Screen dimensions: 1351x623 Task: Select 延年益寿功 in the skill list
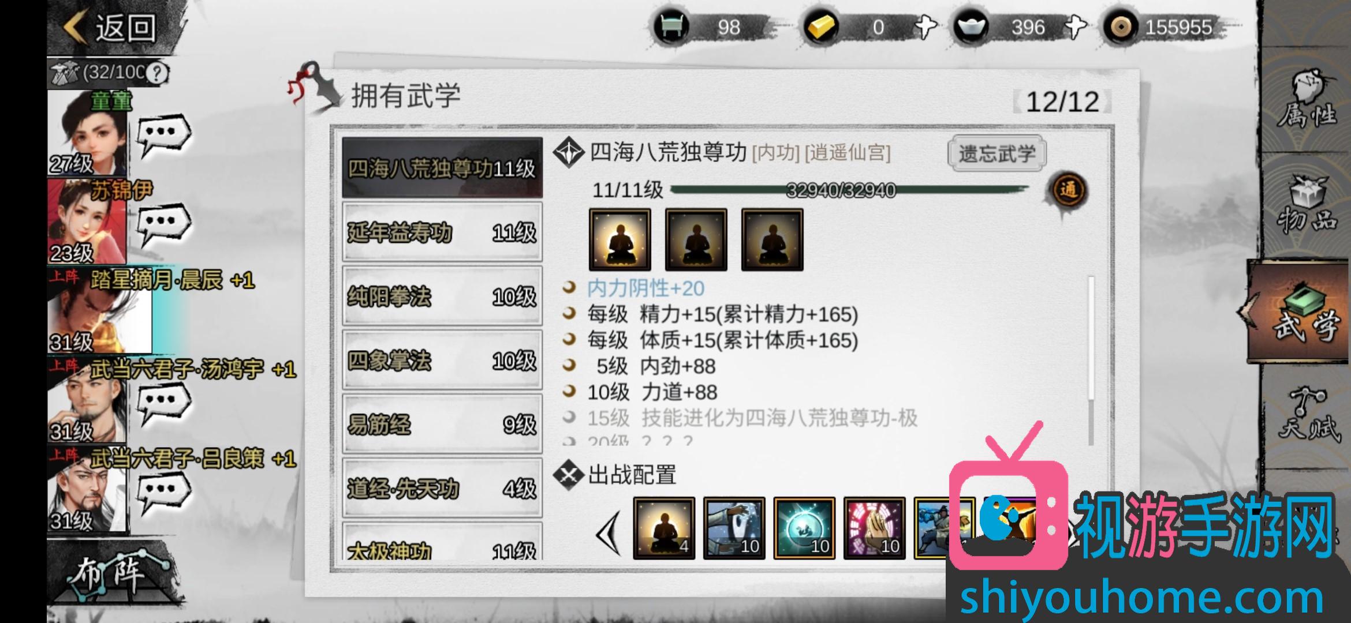[442, 232]
